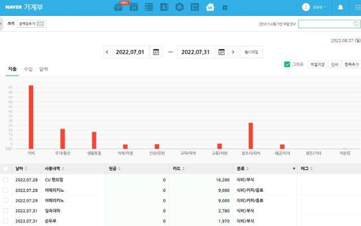Click the end date field 2022.07.31
The image size is (361, 226).
(x=196, y=52)
